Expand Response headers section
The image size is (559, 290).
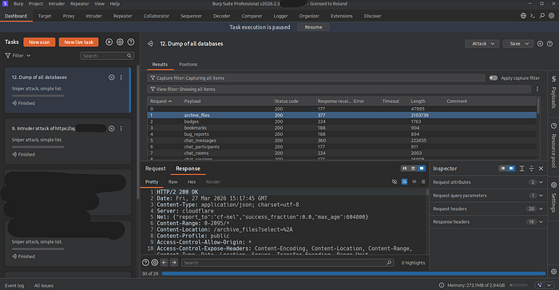(x=488, y=222)
